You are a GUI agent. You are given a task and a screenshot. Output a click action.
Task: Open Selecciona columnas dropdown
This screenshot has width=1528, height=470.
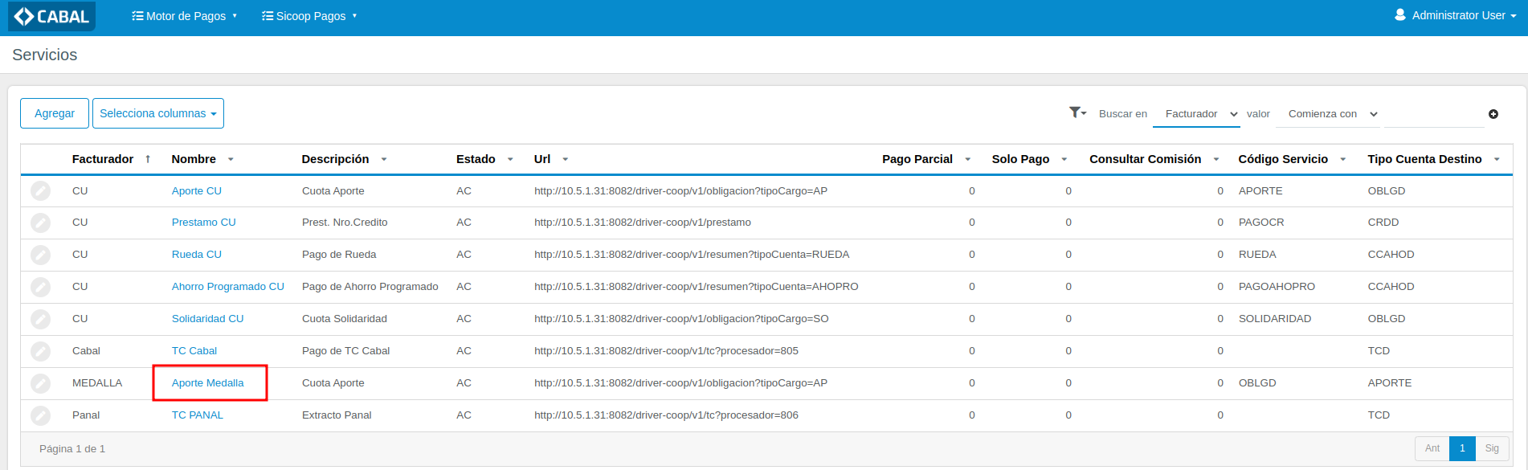tap(158, 113)
